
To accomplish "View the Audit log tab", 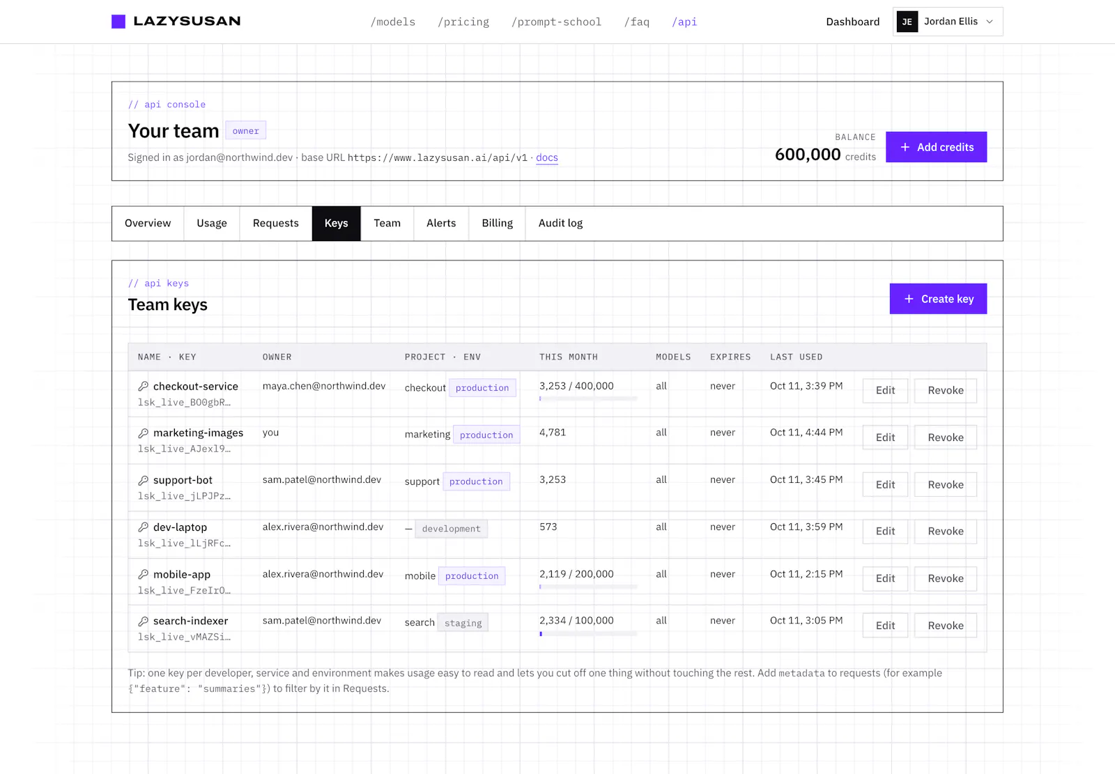I will (x=561, y=223).
